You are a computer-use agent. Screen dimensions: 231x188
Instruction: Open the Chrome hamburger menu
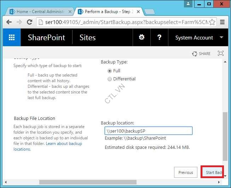tap(222, 22)
